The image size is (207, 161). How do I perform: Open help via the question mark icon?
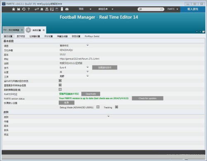point(29,9)
